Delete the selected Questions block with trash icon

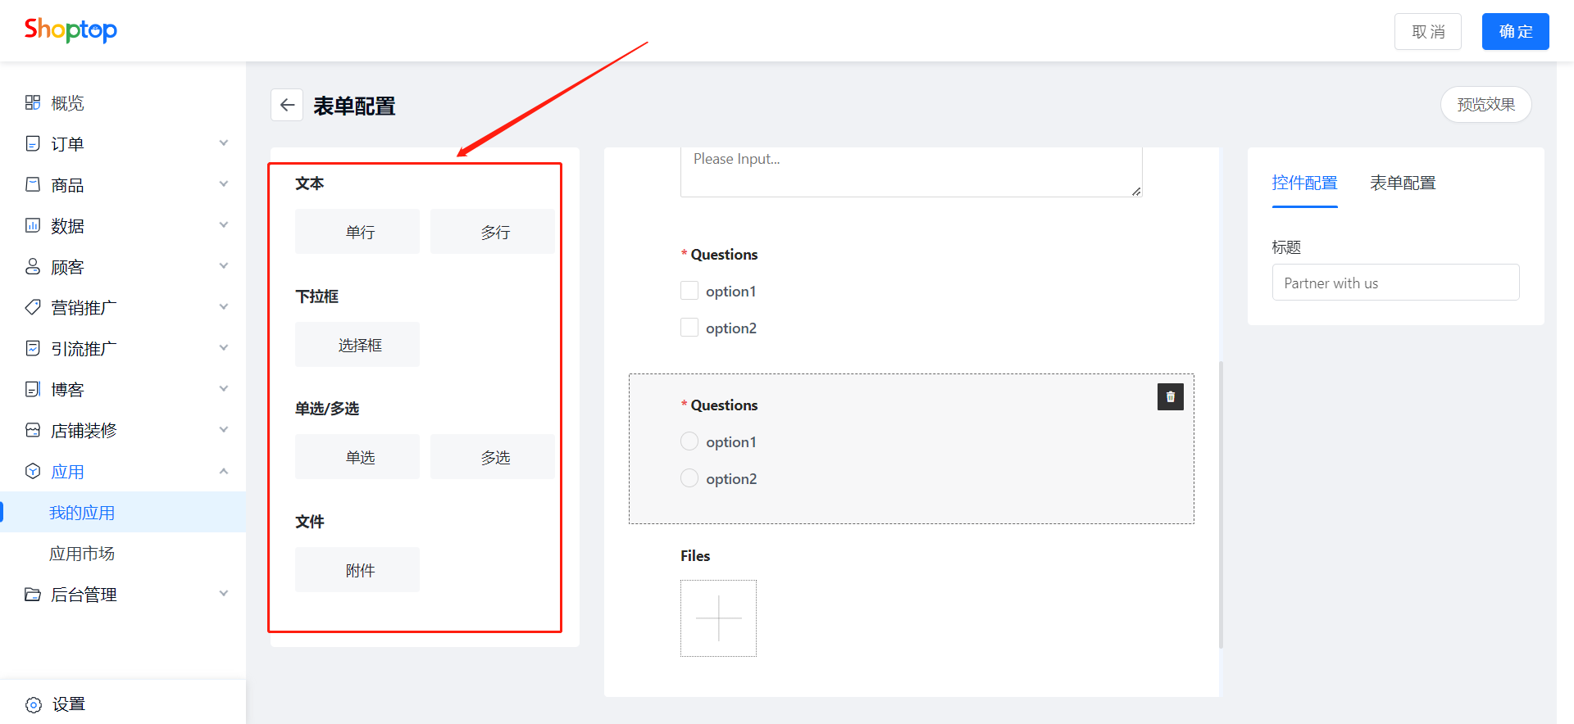coord(1170,396)
